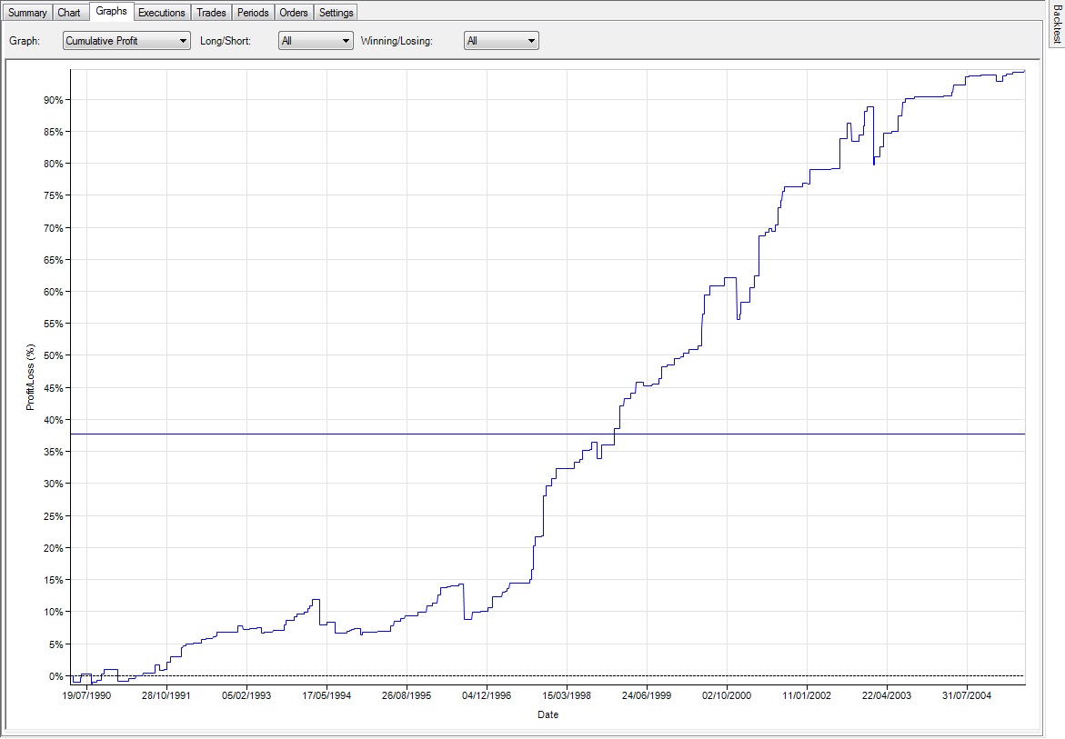This screenshot has height=739, width=1065.
Task: Click the 28/10/1991 date label
Action: pyautogui.click(x=166, y=695)
